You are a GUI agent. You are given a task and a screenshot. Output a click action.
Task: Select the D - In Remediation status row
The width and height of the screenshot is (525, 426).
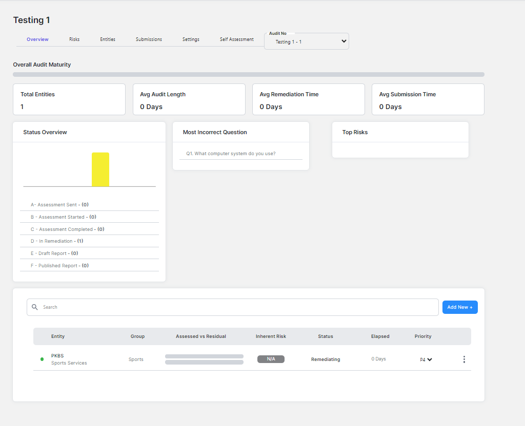(89, 241)
